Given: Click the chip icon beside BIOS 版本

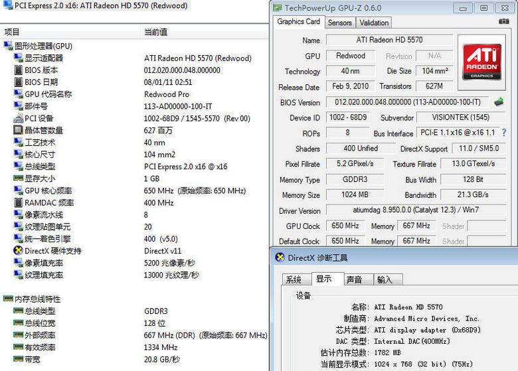Looking at the screenshot, I should coord(19,70).
